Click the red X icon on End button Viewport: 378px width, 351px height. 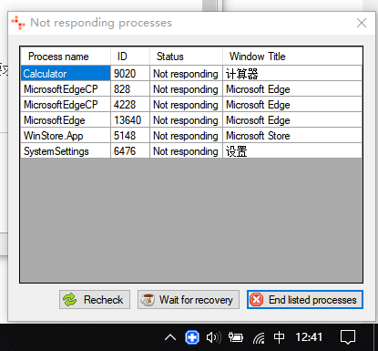[257, 300]
